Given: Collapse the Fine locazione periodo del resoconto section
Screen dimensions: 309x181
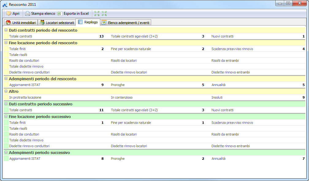Looking at the screenshot, I should pos(6,43).
